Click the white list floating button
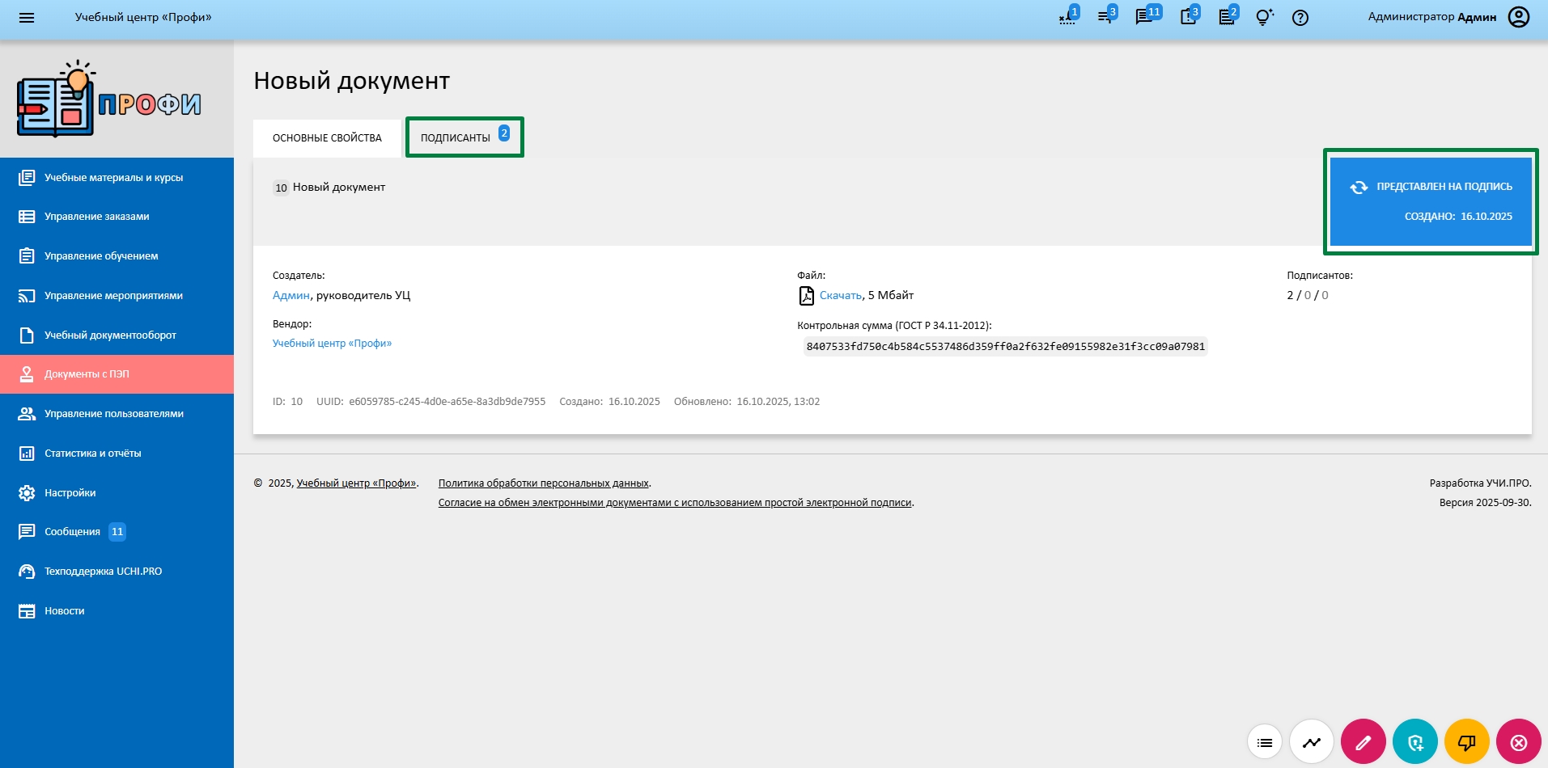The image size is (1548, 768). click(1265, 741)
